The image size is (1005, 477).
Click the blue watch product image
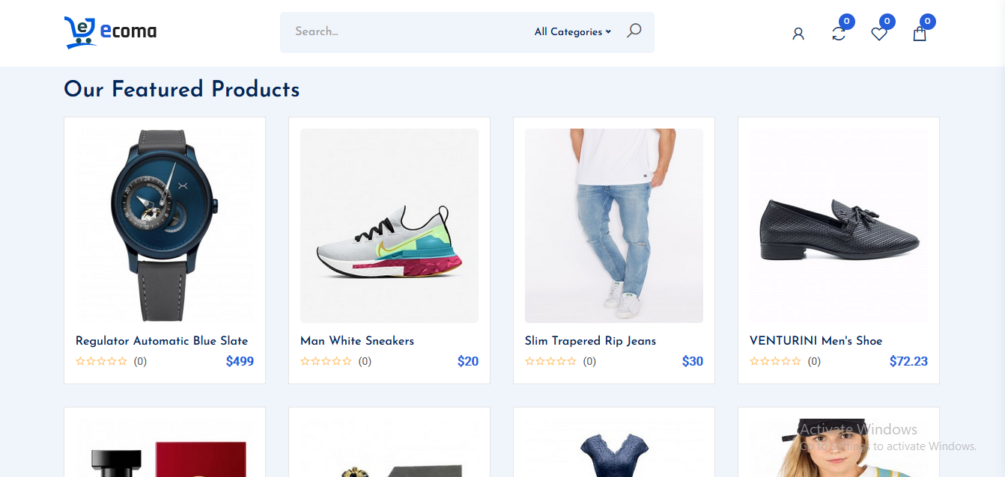(x=165, y=226)
